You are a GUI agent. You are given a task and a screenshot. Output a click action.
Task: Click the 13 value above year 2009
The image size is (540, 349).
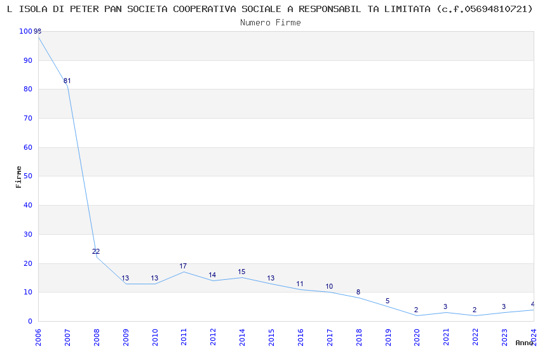(125, 278)
